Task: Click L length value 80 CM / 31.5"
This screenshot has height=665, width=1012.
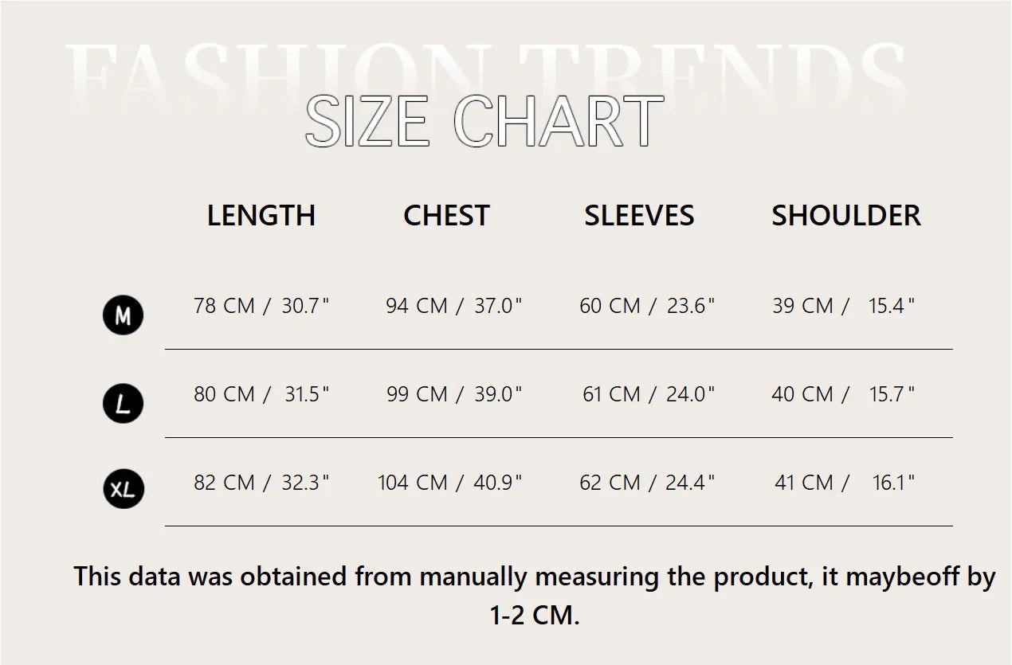Action: point(261,394)
